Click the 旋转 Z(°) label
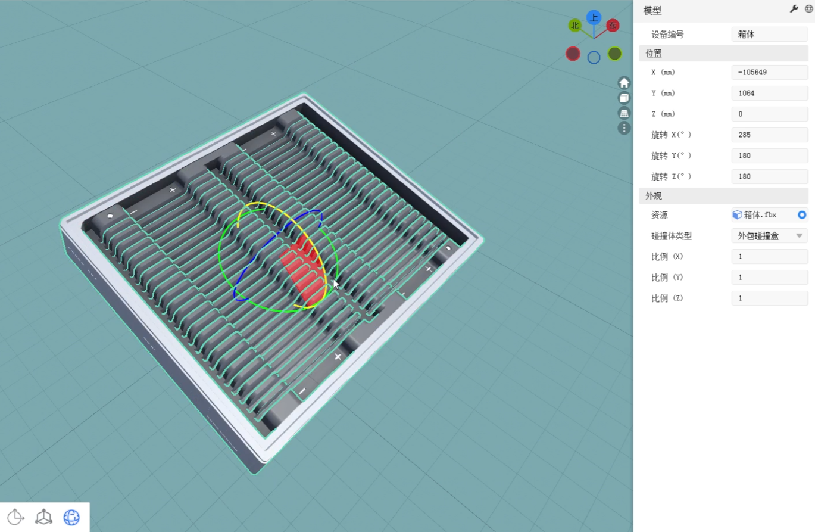This screenshot has height=532, width=815. [x=671, y=176]
